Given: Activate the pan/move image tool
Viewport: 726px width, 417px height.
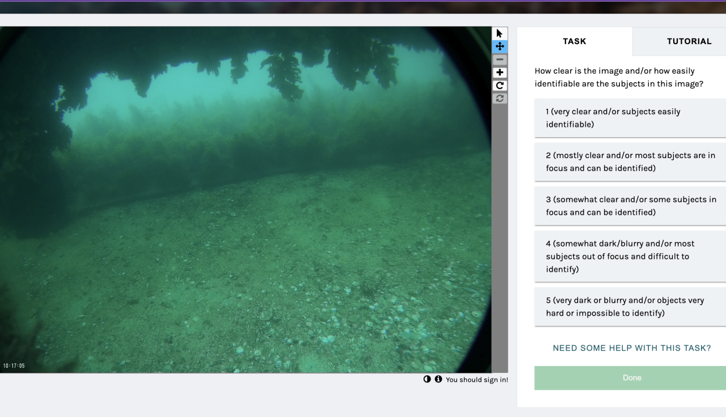Looking at the screenshot, I should pyautogui.click(x=500, y=46).
